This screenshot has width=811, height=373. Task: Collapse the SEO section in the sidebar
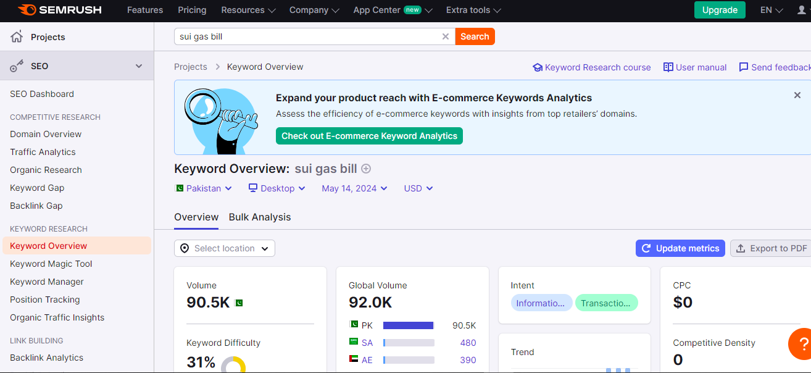pyautogui.click(x=139, y=65)
